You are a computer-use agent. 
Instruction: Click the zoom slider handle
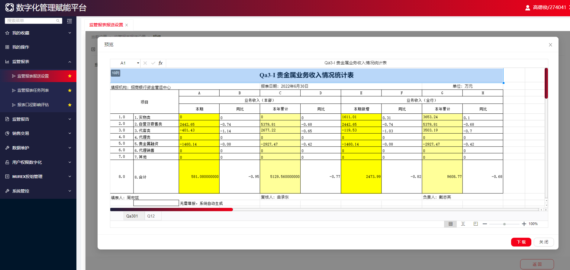click(x=504, y=224)
